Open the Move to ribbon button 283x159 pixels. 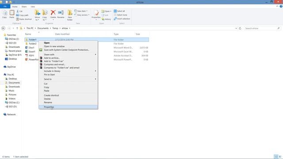pyautogui.click(x=37, y=15)
